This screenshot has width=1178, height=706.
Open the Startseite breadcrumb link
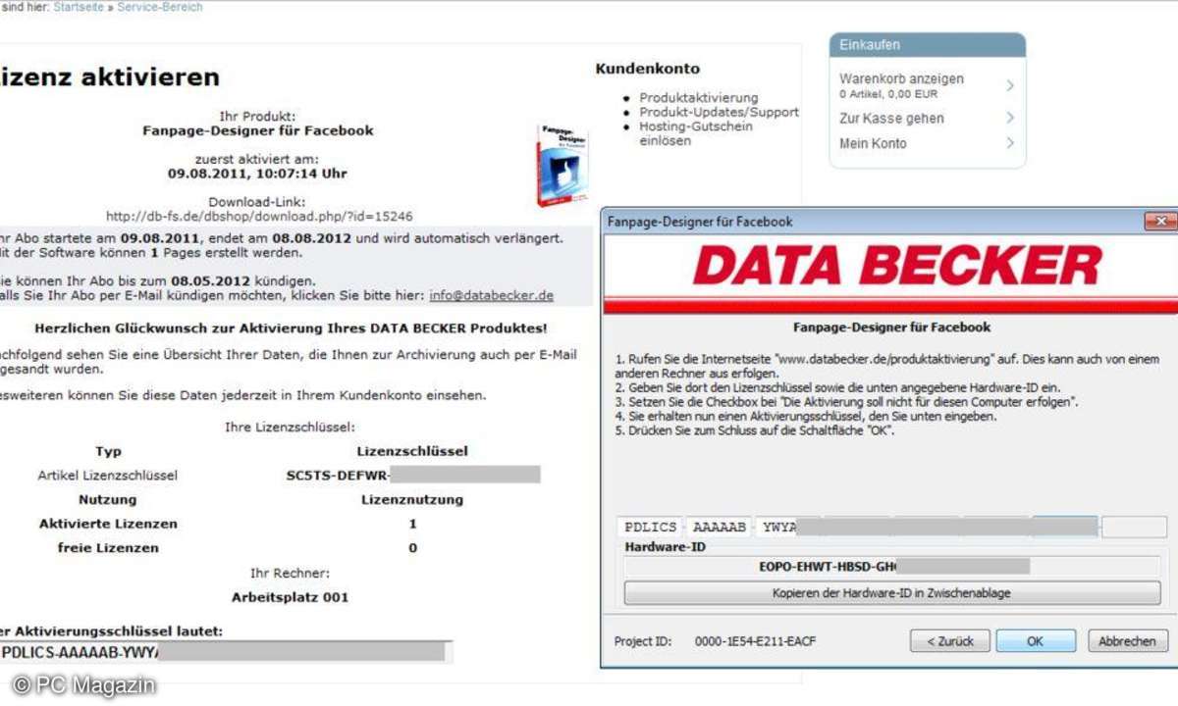pyautogui.click(x=79, y=7)
